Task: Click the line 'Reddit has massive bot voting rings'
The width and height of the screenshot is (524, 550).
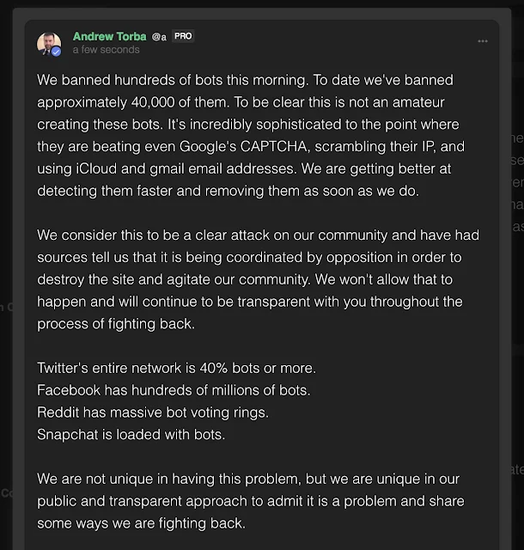Action: (153, 412)
